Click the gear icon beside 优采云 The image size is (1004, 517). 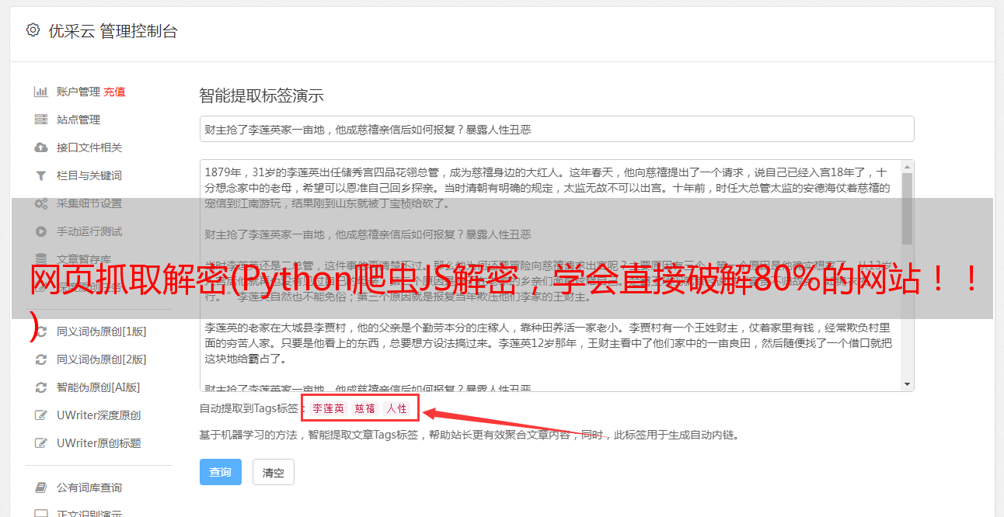click(x=33, y=30)
